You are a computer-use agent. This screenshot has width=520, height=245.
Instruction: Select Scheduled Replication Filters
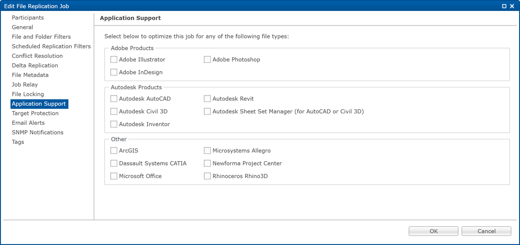tap(52, 46)
